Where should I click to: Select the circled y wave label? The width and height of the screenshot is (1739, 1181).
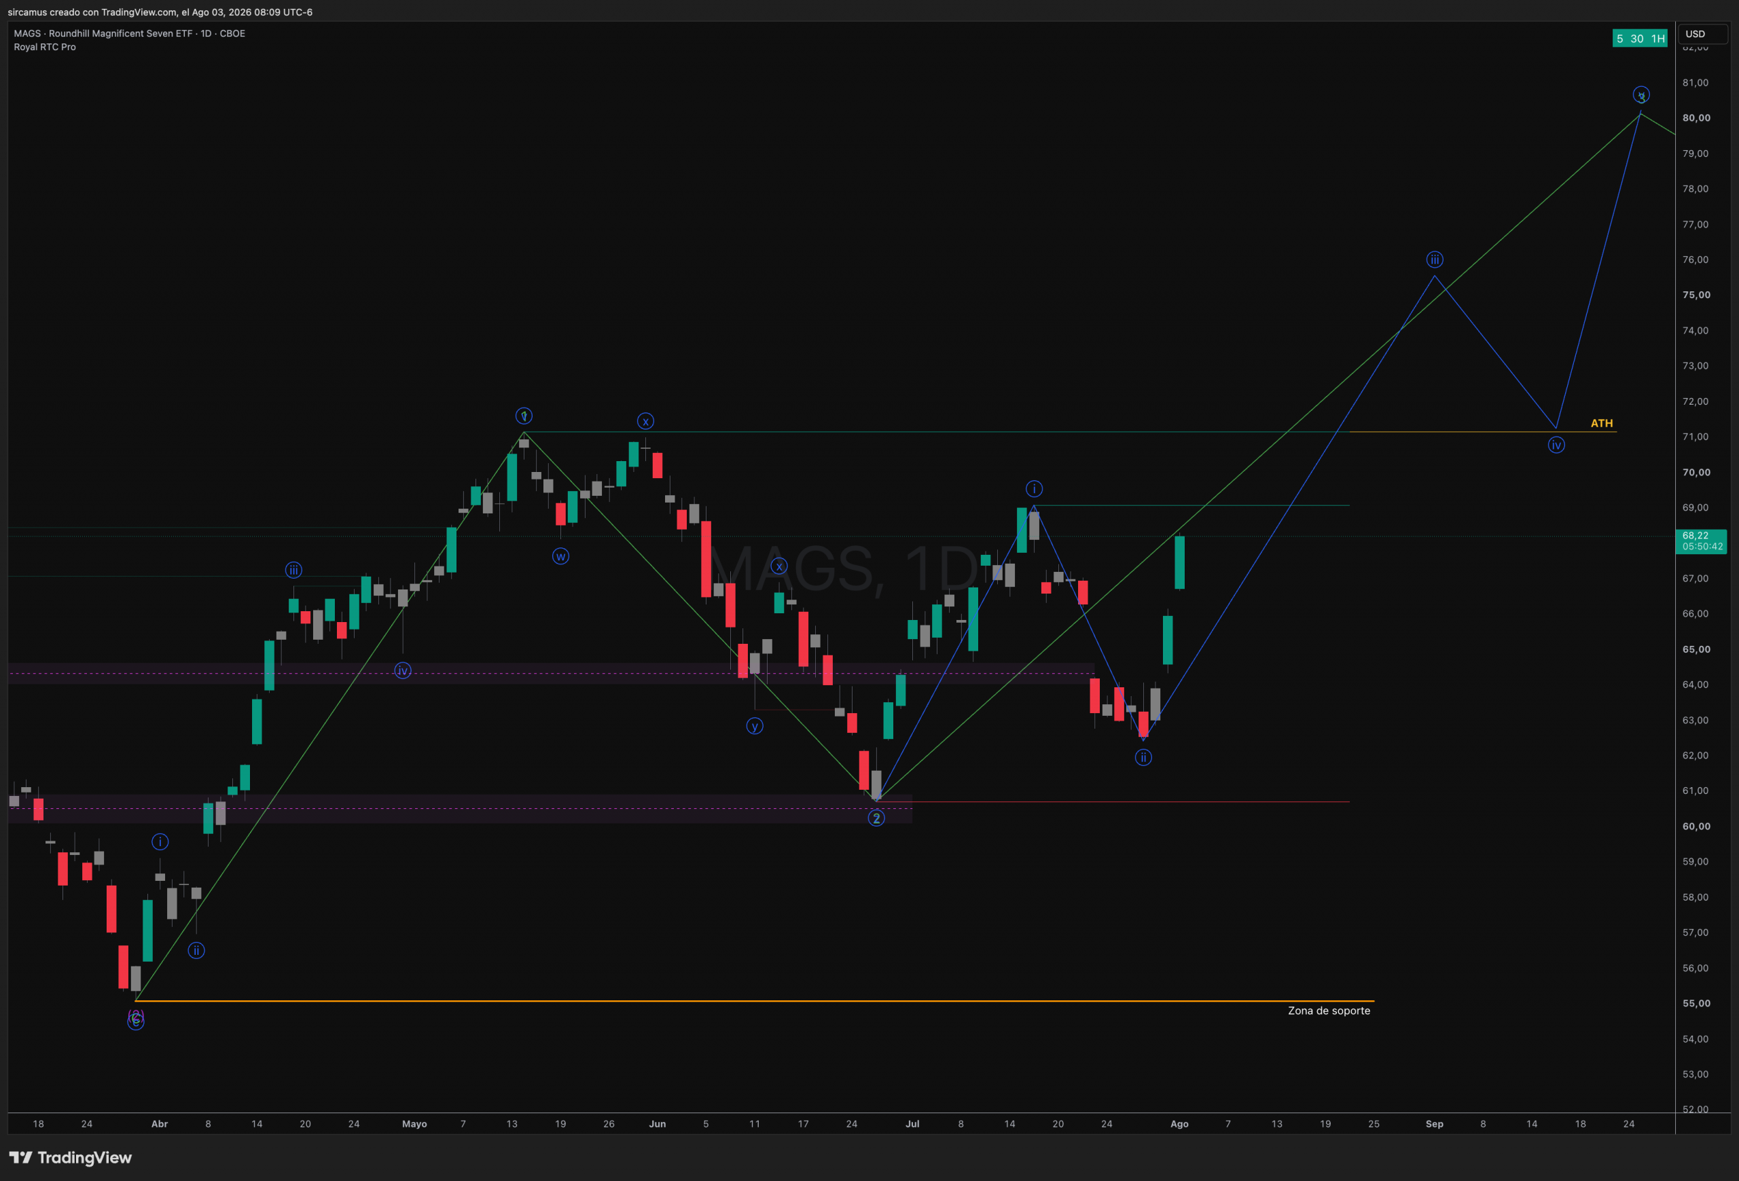754,725
